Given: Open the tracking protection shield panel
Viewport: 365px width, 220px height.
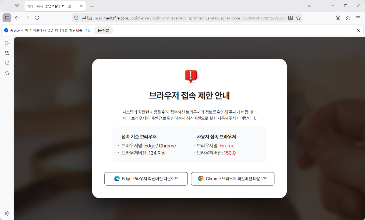Looking at the screenshot, I should pos(76,18).
